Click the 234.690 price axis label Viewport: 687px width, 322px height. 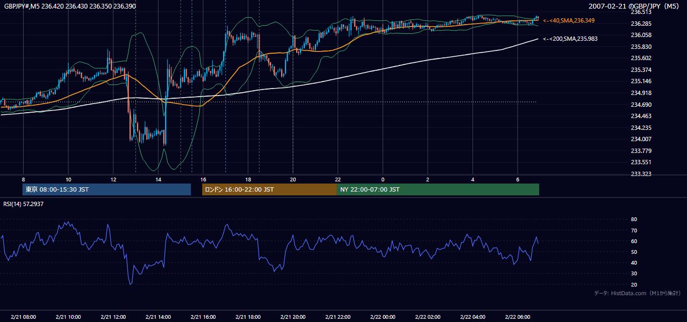(x=641, y=105)
